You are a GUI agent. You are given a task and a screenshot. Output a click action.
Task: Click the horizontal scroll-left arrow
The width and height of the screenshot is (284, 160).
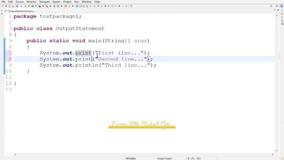click(15, 155)
